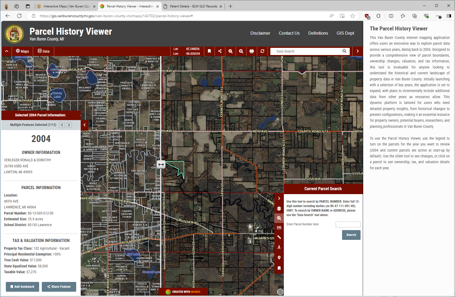Print the current map view
This screenshot has height=297, width=455.
tap(252, 51)
